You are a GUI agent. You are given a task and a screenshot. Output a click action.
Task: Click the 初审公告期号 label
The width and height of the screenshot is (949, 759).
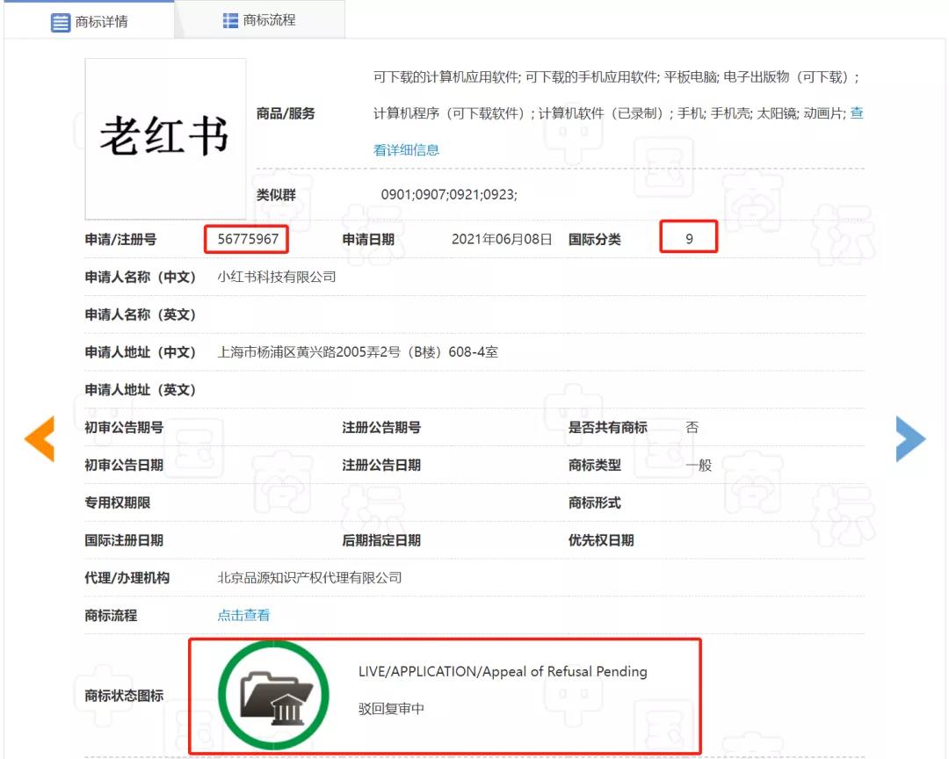pyautogui.click(x=124, y=427)
